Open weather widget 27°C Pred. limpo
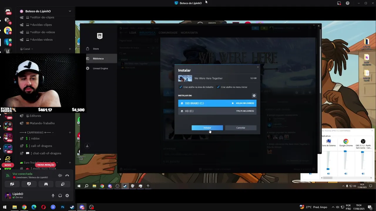The height and width of the screenshot is (211, 376). pyautogui.click(x=313, y=207)
